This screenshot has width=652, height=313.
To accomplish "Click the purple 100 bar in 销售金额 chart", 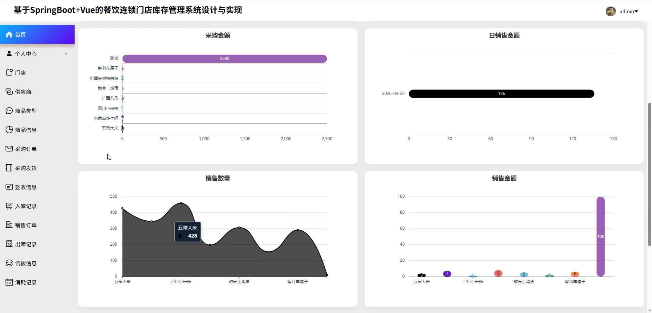I will [x=601, y=236].
